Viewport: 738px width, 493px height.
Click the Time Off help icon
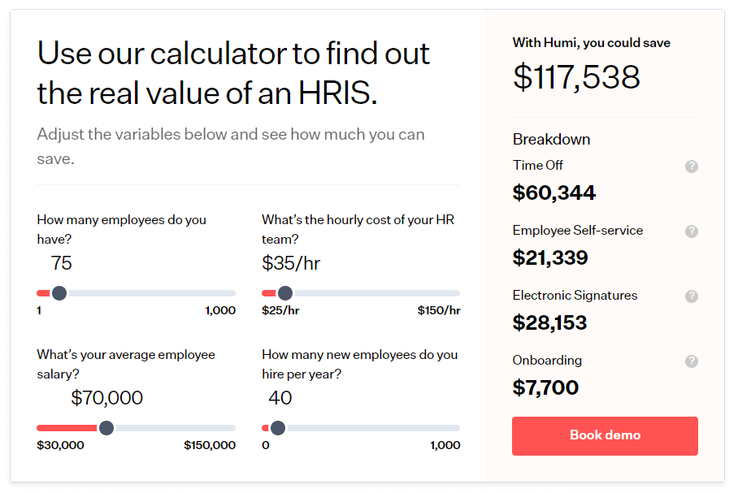pyautogui.click(x=692, y=166)
